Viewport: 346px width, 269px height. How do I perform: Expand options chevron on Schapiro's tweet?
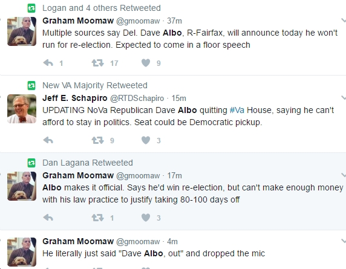[x=344, y=98]
